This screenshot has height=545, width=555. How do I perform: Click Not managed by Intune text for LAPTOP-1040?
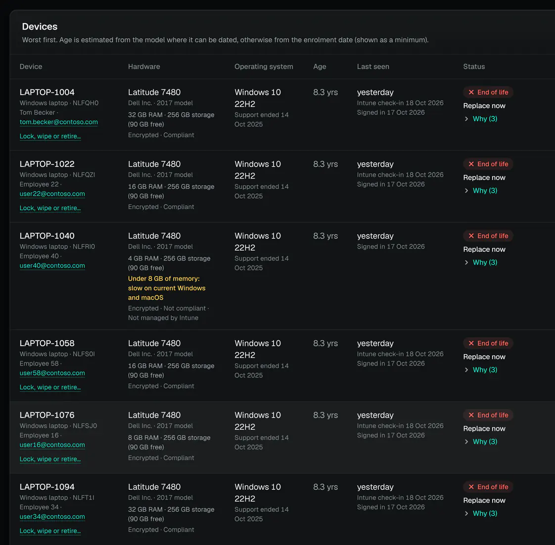point(163,318)
